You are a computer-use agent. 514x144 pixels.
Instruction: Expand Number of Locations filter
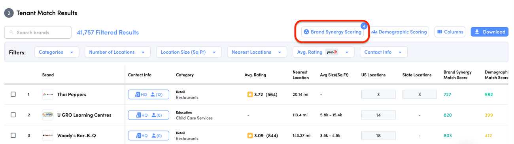118,52
